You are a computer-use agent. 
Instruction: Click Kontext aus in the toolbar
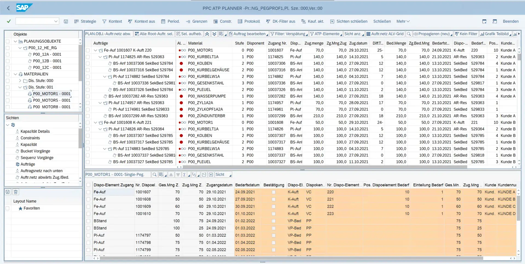[141, 21]
